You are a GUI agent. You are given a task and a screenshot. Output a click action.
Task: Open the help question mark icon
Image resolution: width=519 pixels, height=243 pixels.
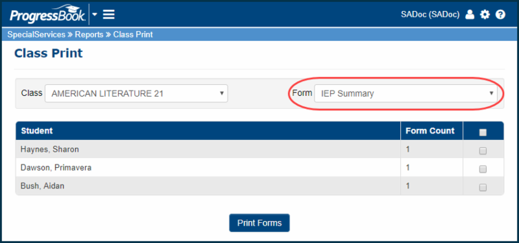point(500,14)
